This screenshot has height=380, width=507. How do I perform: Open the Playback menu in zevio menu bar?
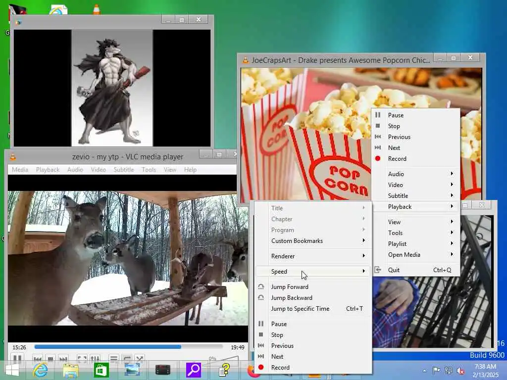pos(48,170)
